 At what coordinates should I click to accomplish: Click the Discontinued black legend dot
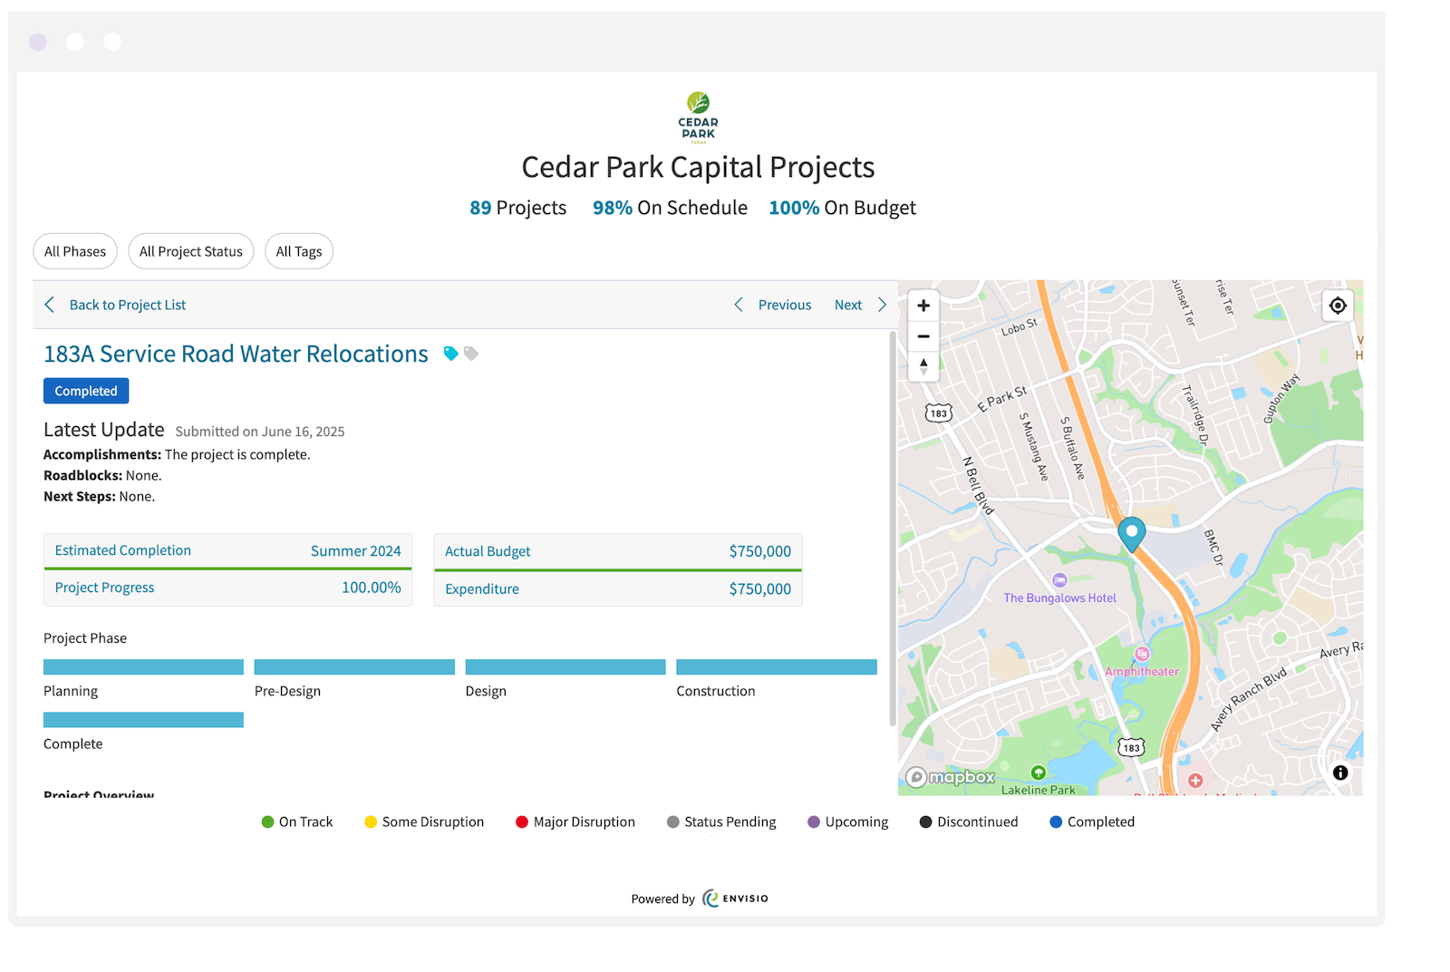[x=925, y=821]
